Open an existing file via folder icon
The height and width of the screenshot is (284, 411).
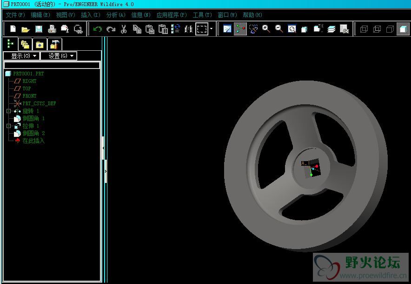[x=26, y=29]
